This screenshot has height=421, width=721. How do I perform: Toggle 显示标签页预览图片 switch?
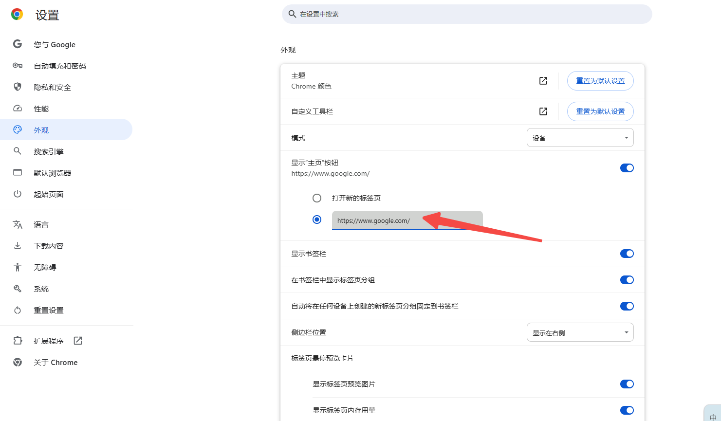point(627,384)
